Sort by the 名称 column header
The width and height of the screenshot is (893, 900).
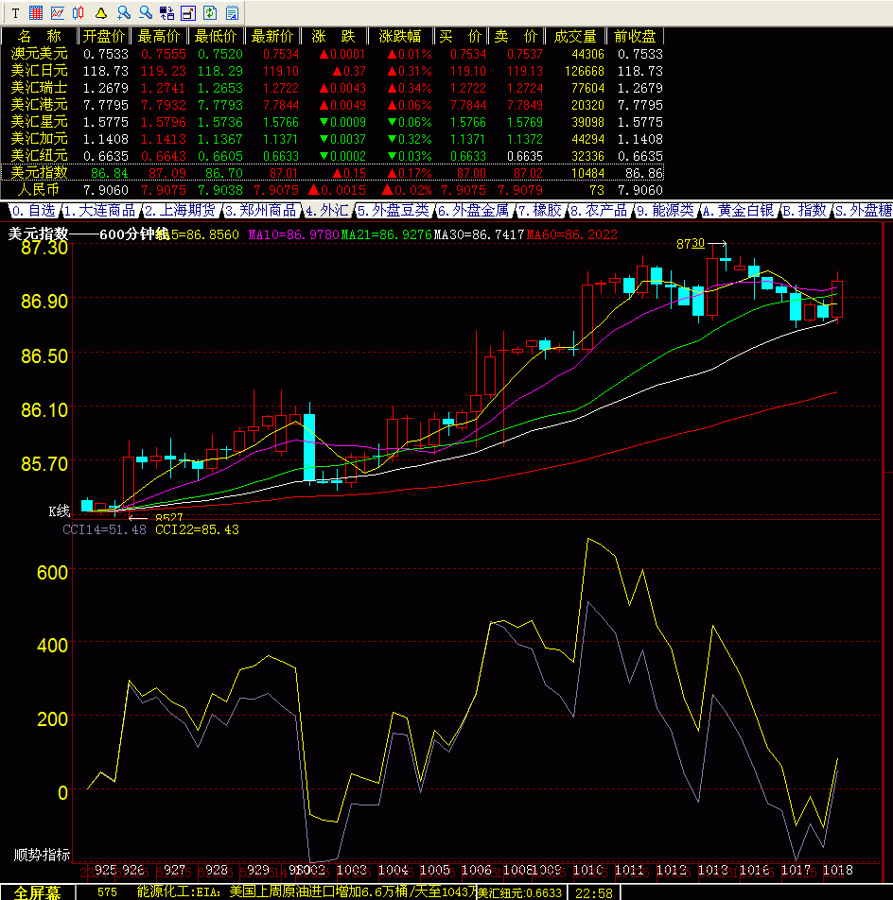[40, 36]
